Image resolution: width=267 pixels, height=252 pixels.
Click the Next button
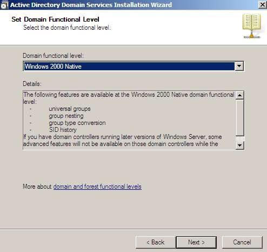196,242
